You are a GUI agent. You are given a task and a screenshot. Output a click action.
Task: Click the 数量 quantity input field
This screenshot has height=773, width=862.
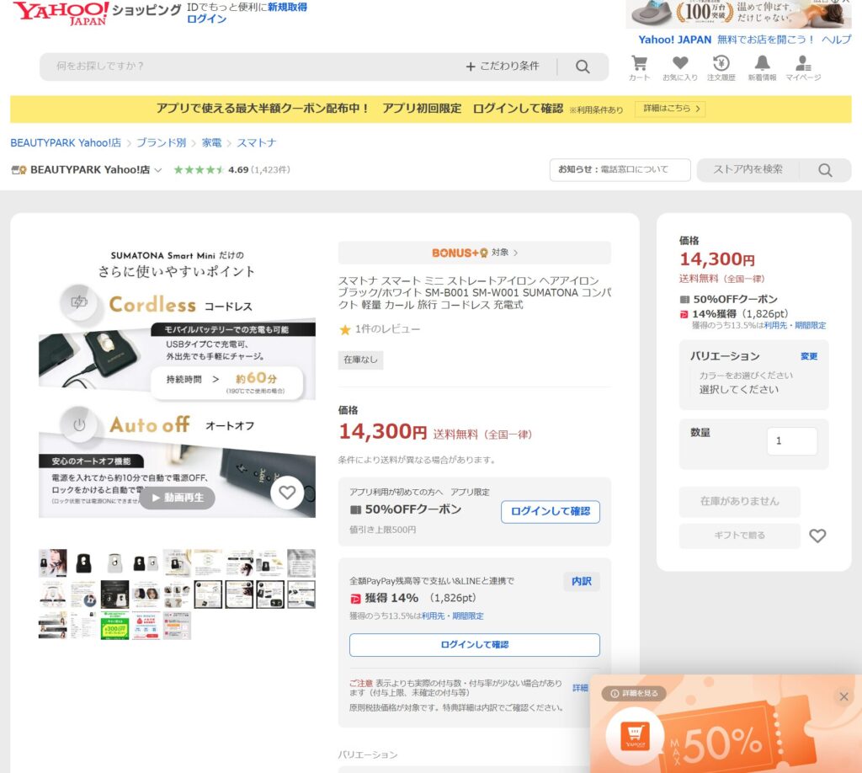coord(791,441)
